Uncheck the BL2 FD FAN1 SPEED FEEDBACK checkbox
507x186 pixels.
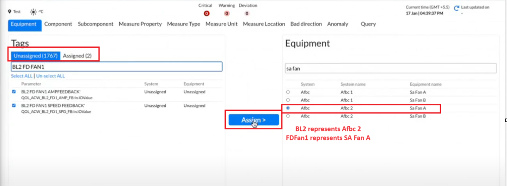click(x=14, y=106)
